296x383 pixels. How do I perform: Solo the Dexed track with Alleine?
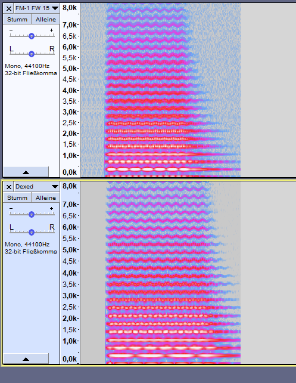point(46,197)
